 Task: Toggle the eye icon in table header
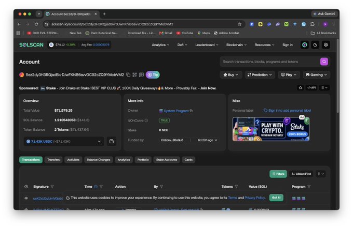(26, 187)
